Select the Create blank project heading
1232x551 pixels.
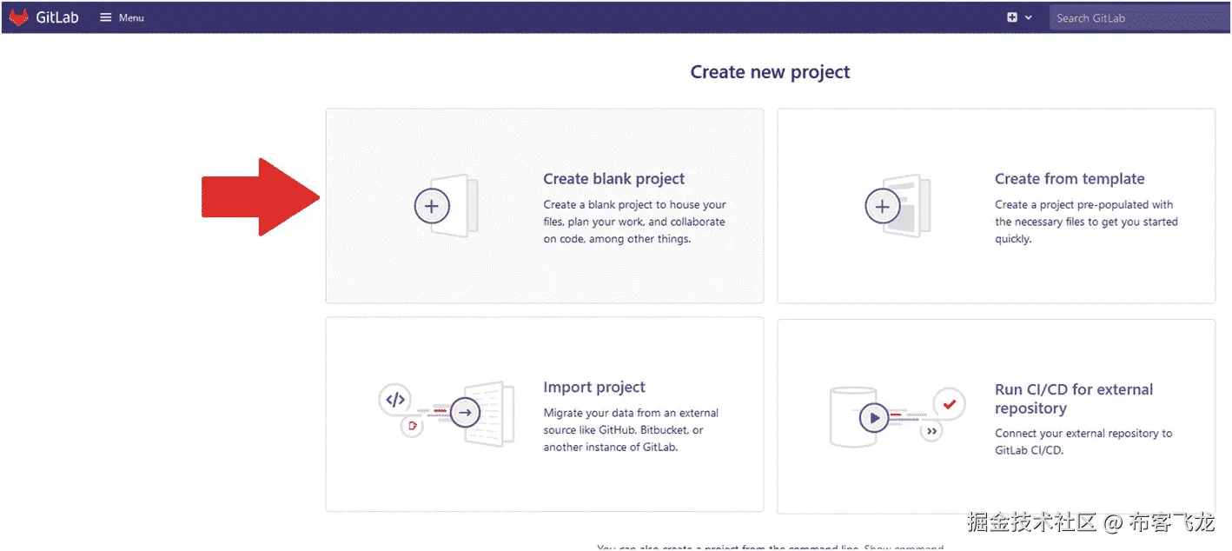click(613, 179)
